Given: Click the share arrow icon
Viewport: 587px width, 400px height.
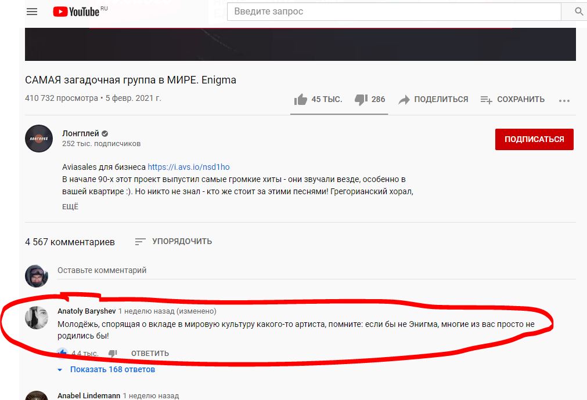Looking at the screenshot, I should (x=404, y=100).
